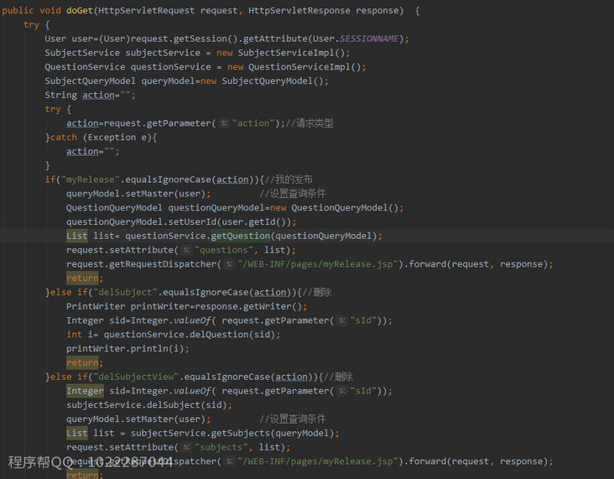Click first "/WEB-INF/pages/myRelease.jsp" path string
Viewport: 614px width, 479px height.
tap(318, 264)
